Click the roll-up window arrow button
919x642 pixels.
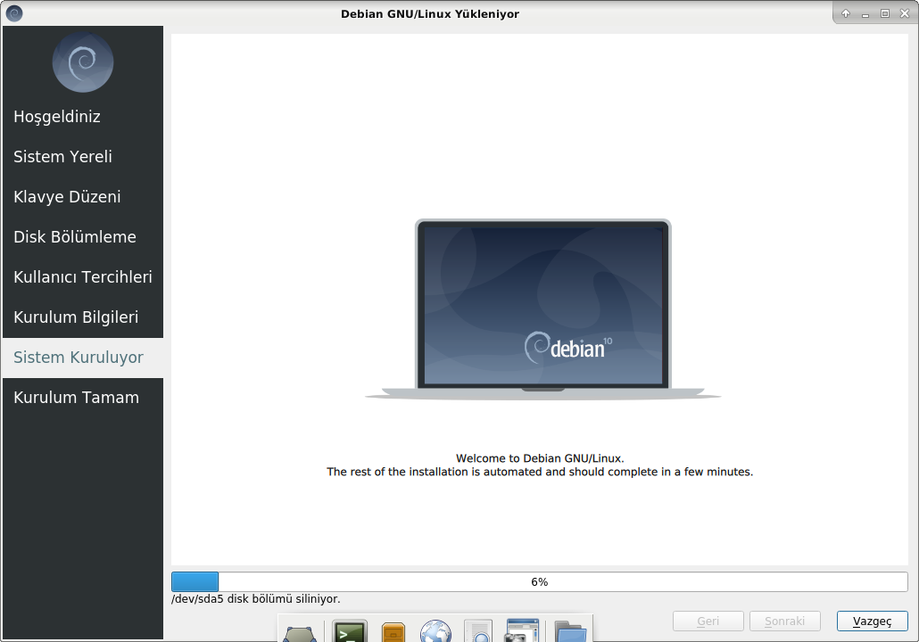pyautogui.click(x=846, y=13)
